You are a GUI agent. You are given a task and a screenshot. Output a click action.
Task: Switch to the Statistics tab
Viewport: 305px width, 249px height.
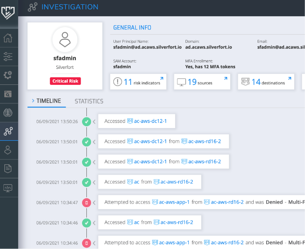(89, 101)
